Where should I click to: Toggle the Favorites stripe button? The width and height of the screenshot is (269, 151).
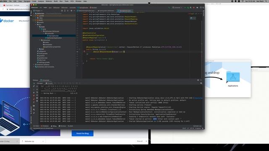(x=31, y=119)
